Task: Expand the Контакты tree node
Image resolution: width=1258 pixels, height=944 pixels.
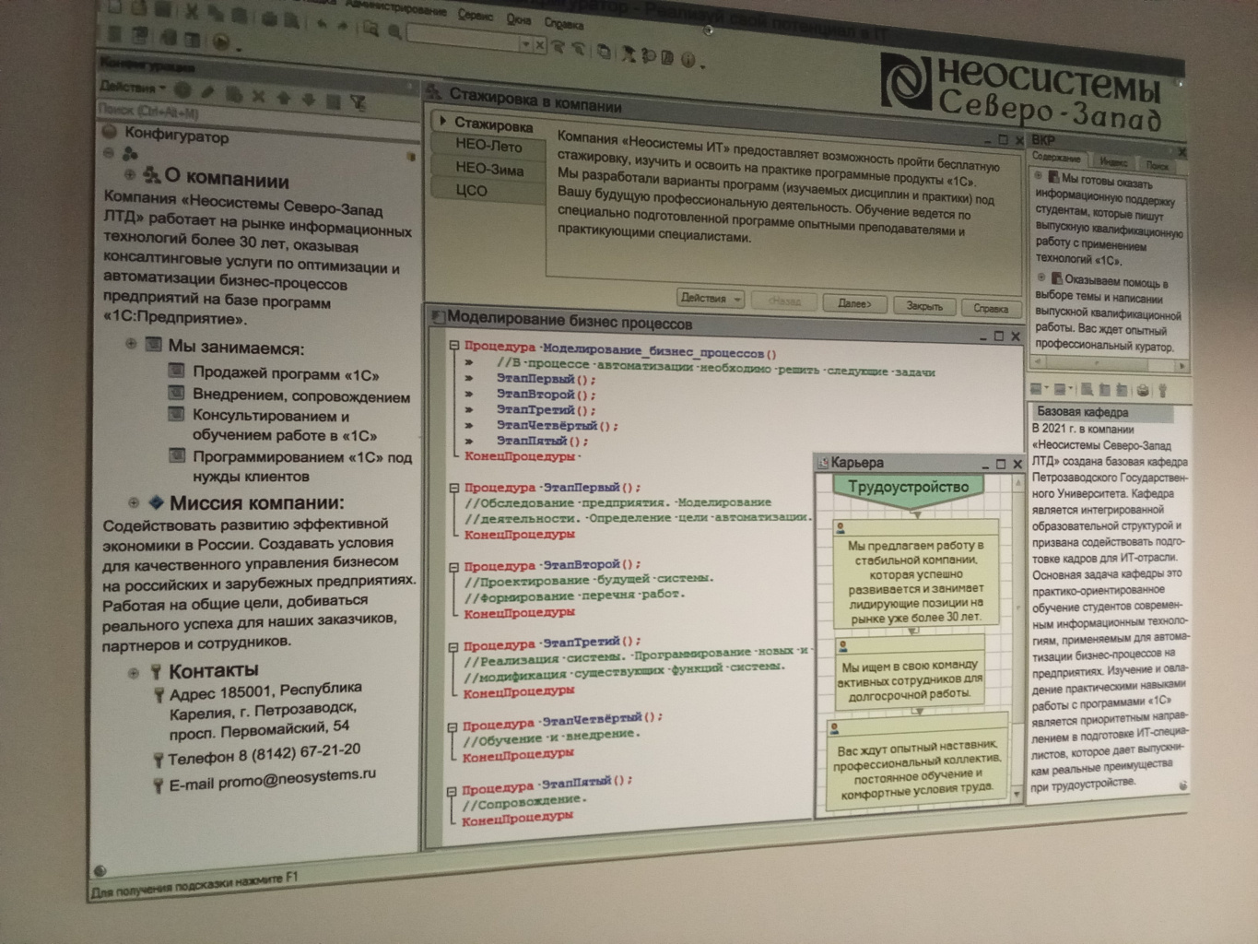Action: pyautogui.click(x=135, y=672)
